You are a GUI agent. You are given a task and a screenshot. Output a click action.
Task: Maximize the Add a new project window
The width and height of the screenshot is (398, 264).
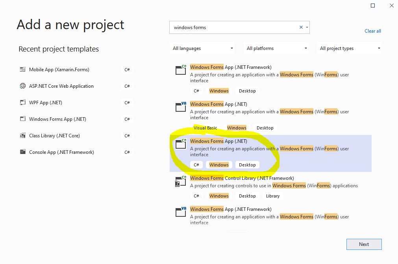pos(373,6)
